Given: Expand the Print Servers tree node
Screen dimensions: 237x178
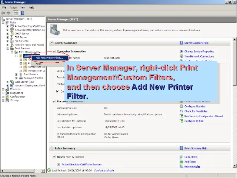Looking at the screenshot, I should tap(16, 74).
